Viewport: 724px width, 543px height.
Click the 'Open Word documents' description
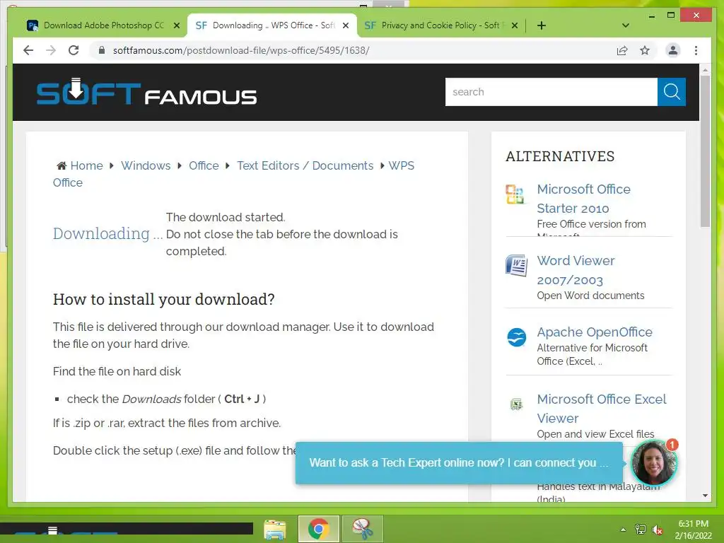(x=590, y=296)
